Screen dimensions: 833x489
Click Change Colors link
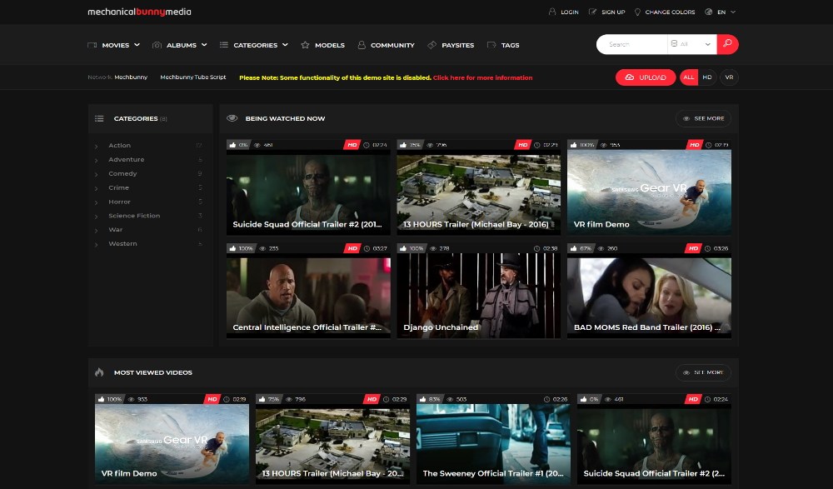670,12
